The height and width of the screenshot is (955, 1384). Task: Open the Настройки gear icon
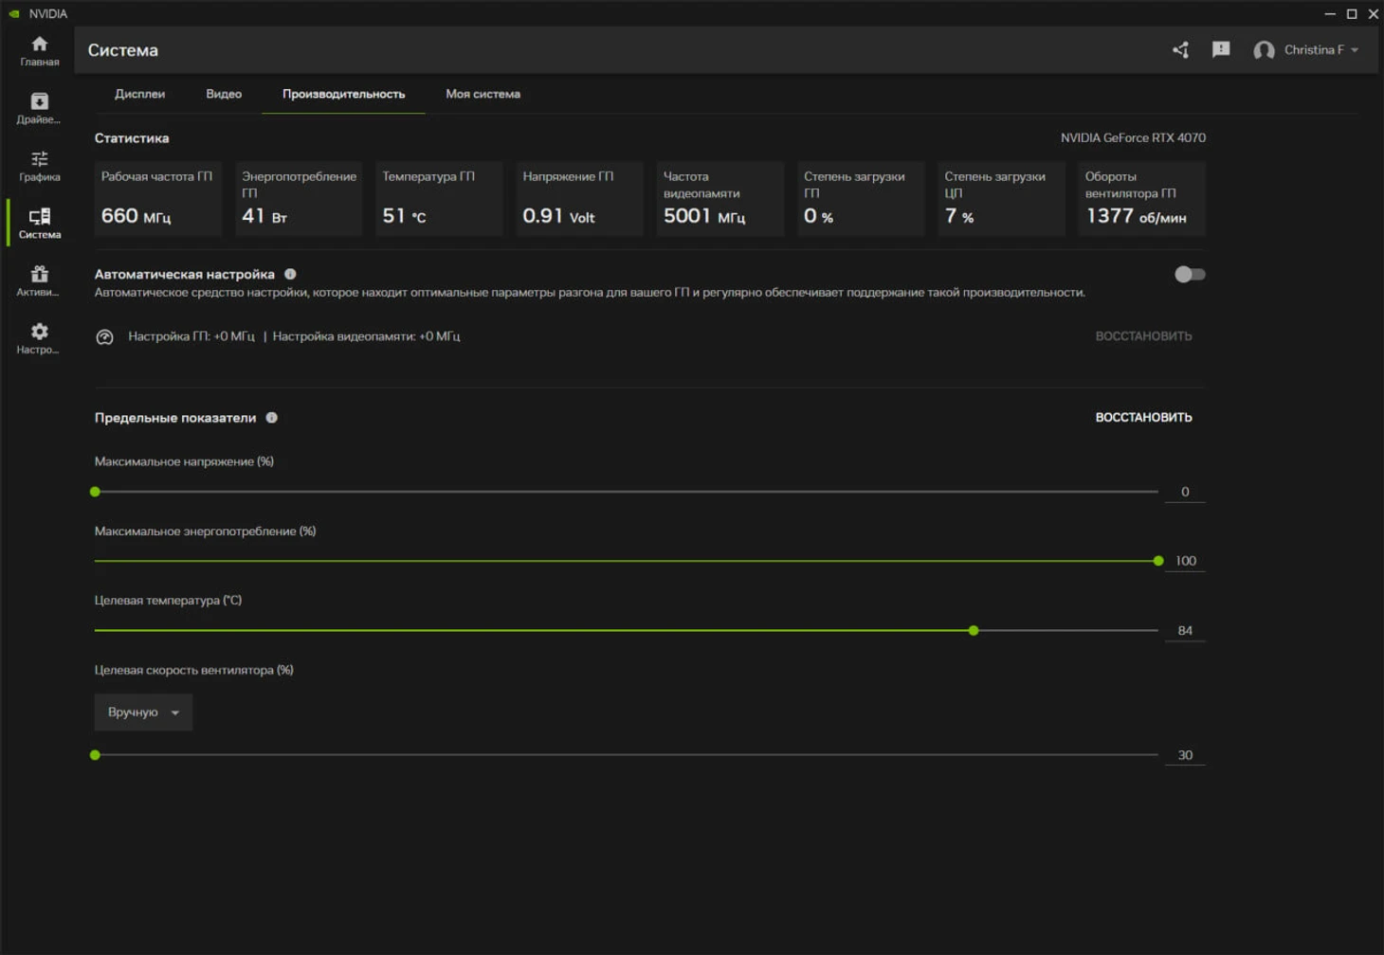pos(39,338)
